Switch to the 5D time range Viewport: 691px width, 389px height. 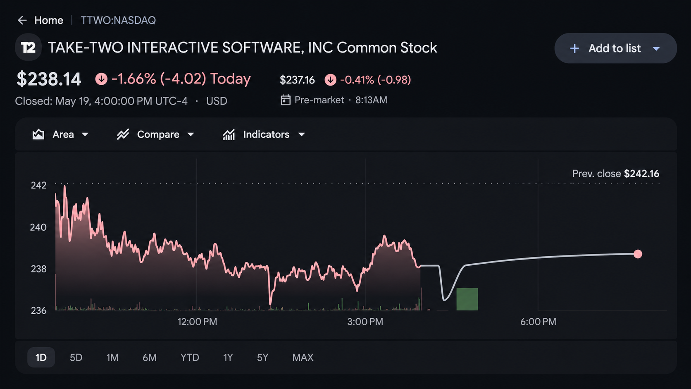point(76,358)
